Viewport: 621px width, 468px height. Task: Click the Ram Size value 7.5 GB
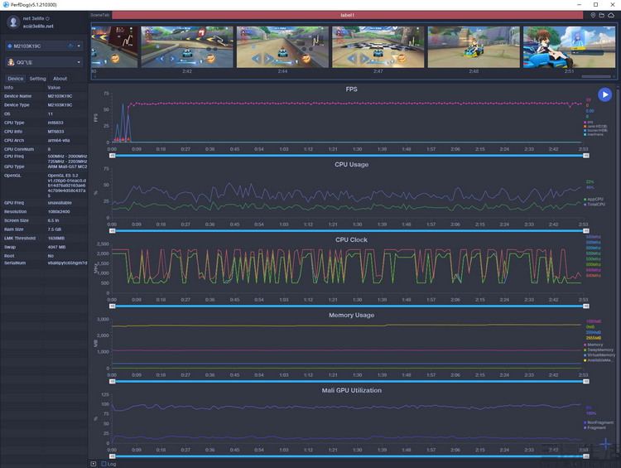tap(55, 229)
